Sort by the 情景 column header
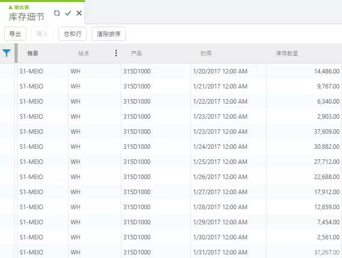The height and width of the screenshot is (258, 342). point(33,53)
